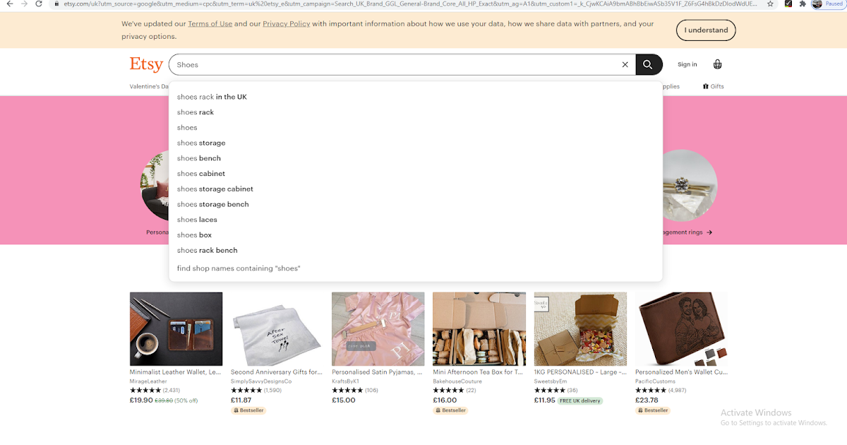Click the Etsy logo
The image size is (847, 445).
(x=146, y=64)
